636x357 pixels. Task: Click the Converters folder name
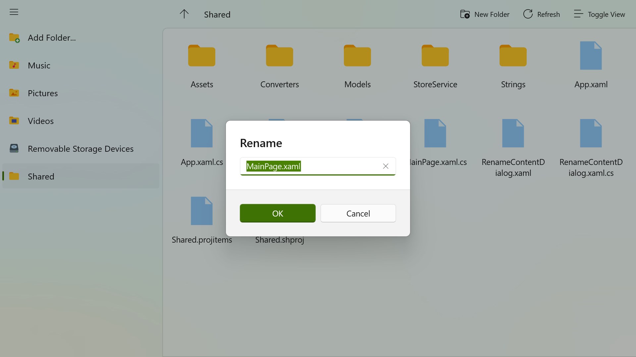pos(280,85)
